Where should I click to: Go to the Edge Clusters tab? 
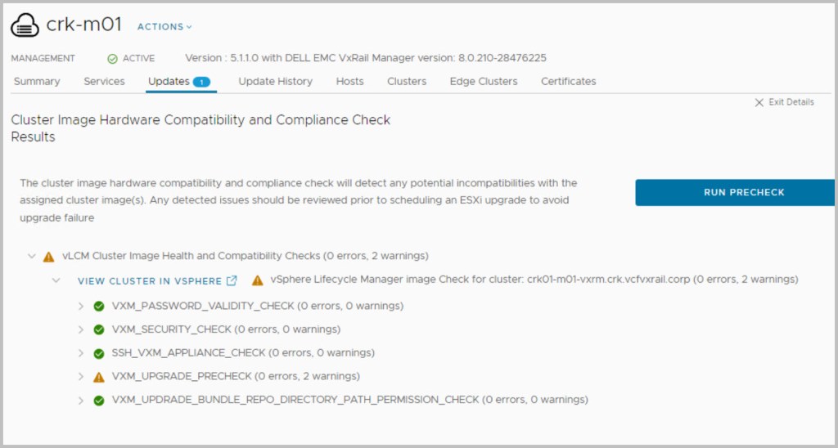coord(483,82)
